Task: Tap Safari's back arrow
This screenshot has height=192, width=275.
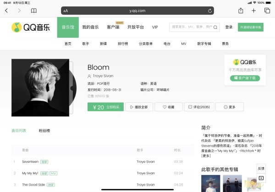Action: pyautogui.click(x=6, y=11)
